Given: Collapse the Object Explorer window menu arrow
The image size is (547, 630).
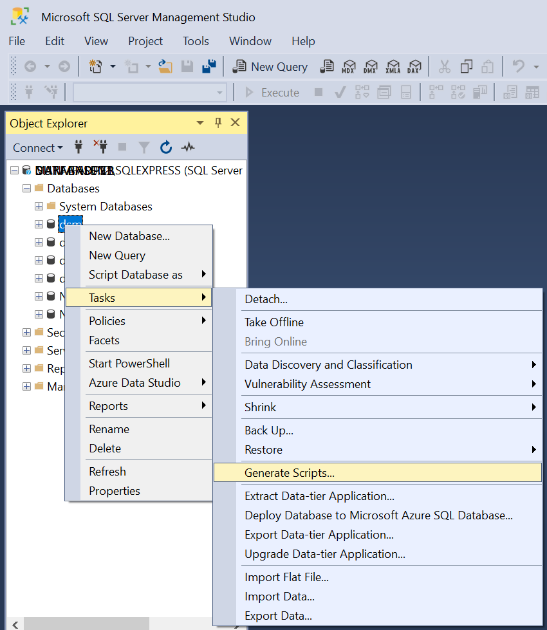Looking at the screenshot, I should pos(199,122).
